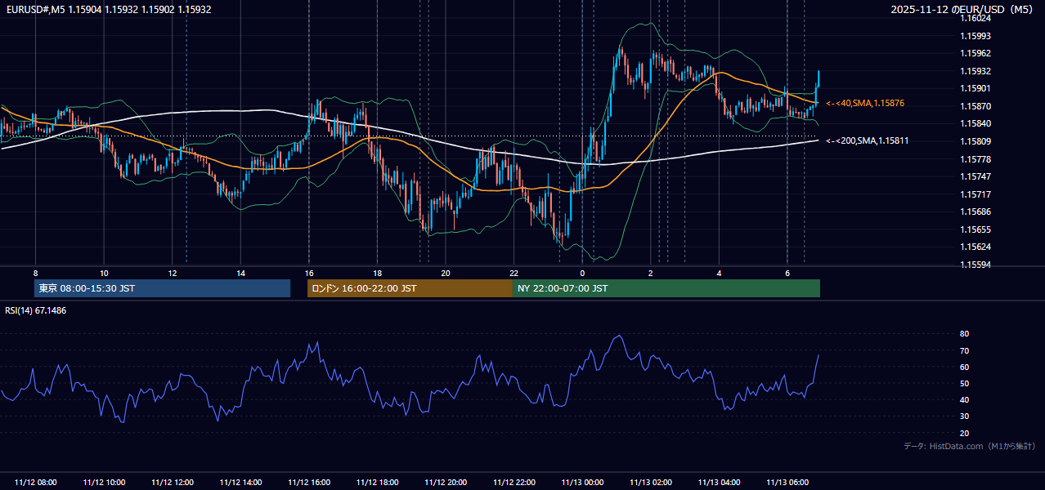This screenshot has height=490, width=1045.
Task: Click the bottom time label 11/12 10:00
Action: pyautogui.click(x=104, y=483)
